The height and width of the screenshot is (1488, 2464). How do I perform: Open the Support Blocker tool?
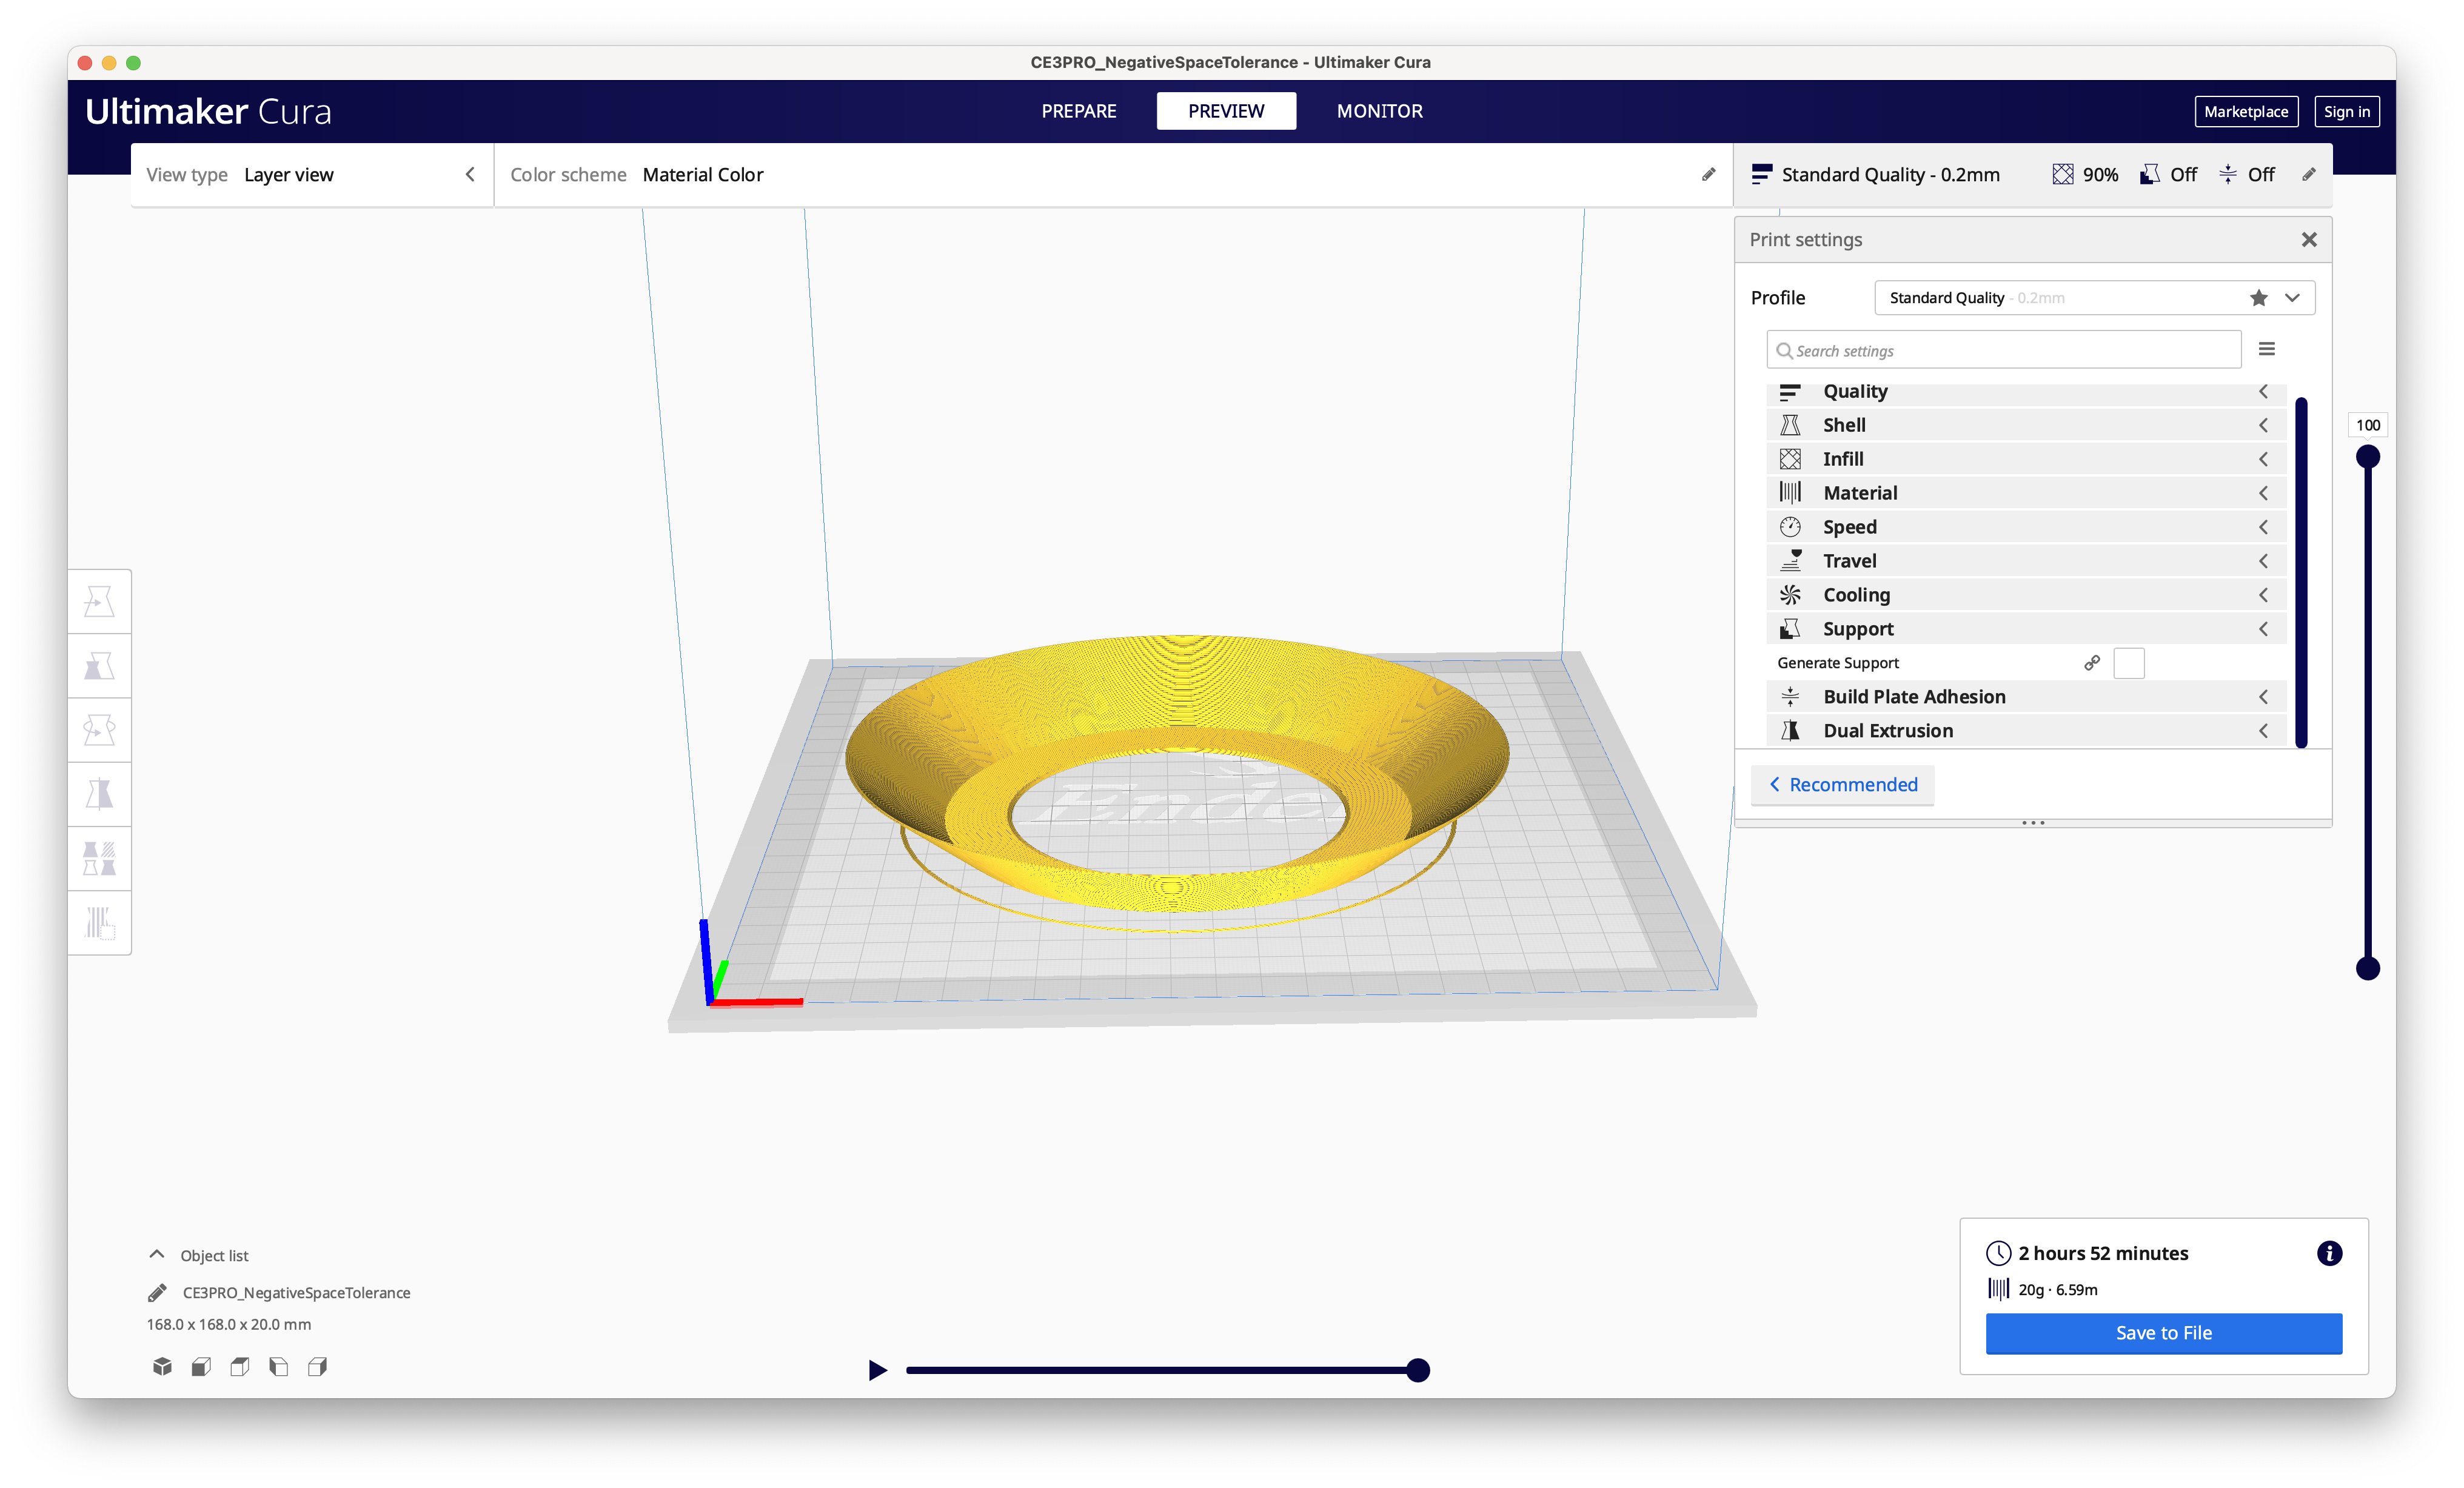click(x=99, y=922)
